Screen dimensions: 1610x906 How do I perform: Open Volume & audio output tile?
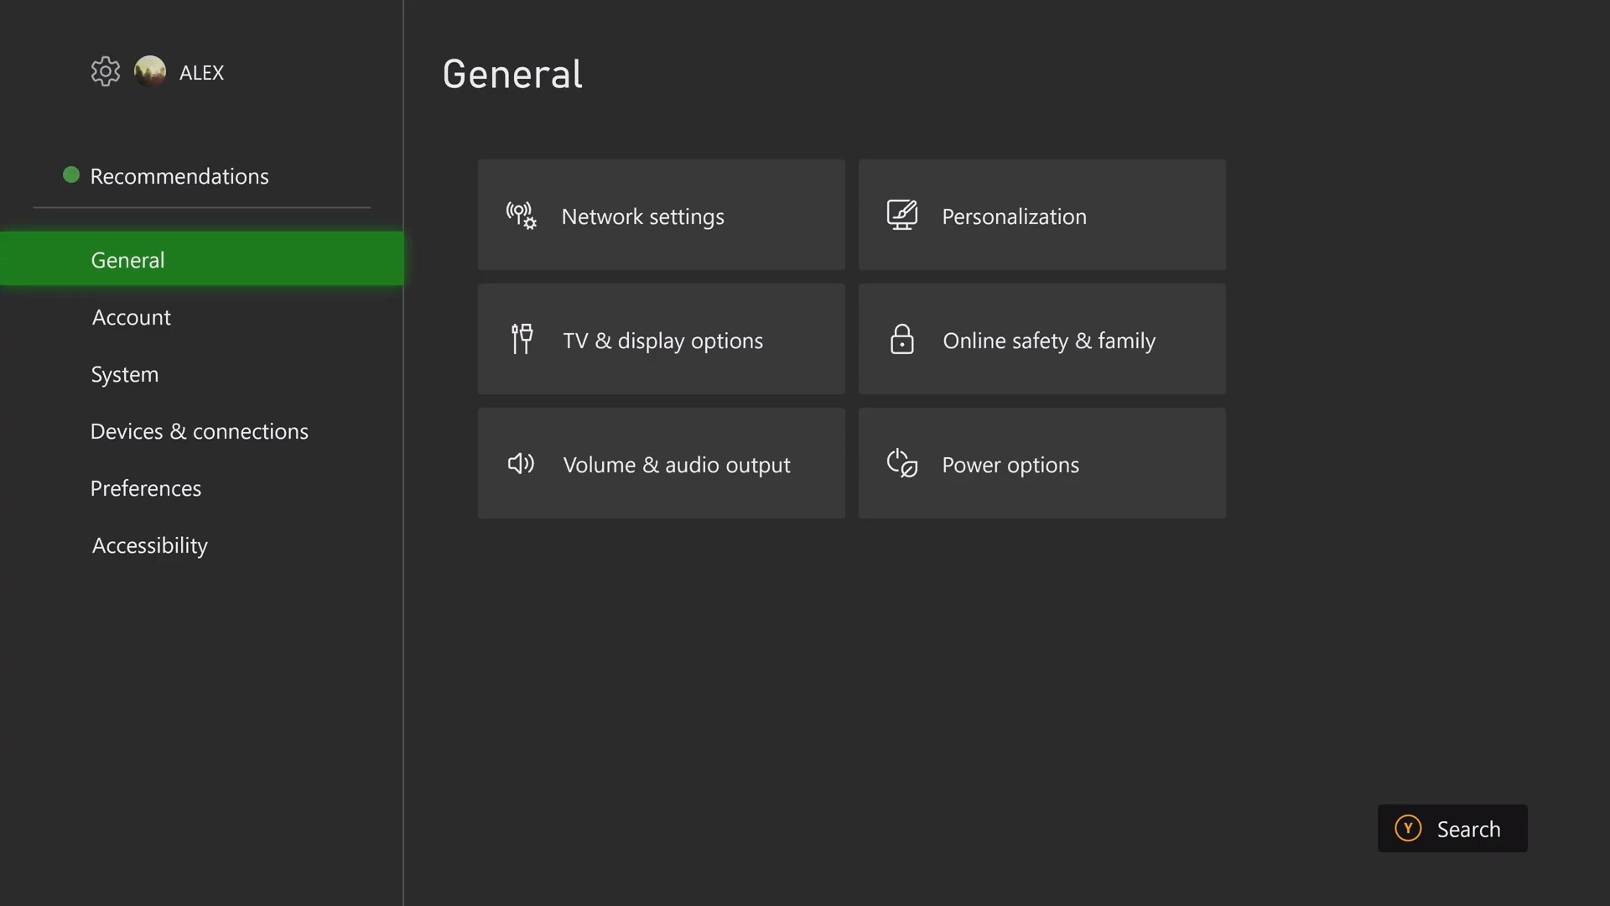pyautogui.click(x=662, y=463)
